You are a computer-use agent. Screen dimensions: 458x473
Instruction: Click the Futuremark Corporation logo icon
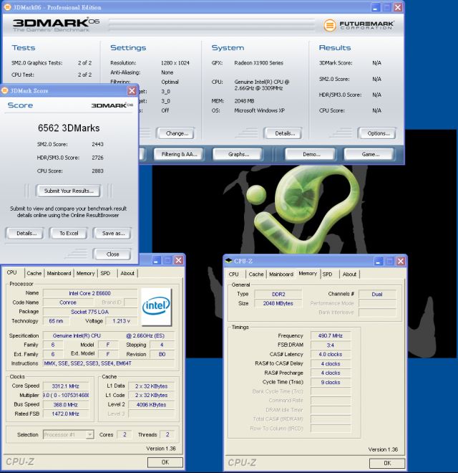[x=330, y=25]
